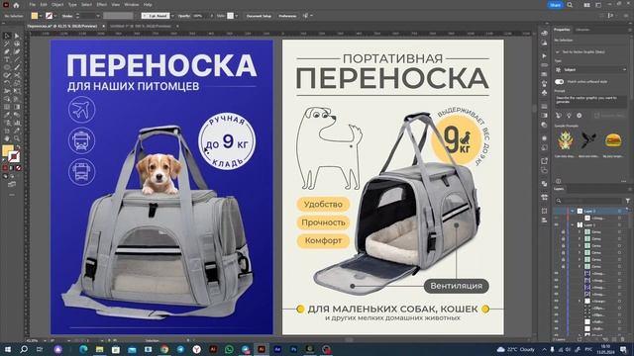Click the Fill swatch in control bar
The image size is (634, 356).
coord(35,16)
